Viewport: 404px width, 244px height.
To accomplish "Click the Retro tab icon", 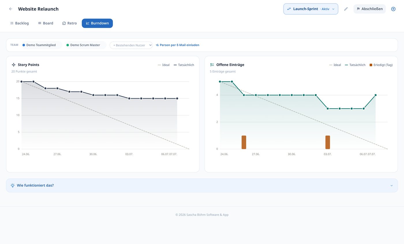I will 64,23.
